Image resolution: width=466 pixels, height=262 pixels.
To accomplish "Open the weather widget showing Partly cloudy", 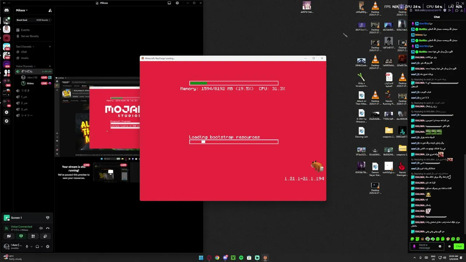I will click(13, 258).
